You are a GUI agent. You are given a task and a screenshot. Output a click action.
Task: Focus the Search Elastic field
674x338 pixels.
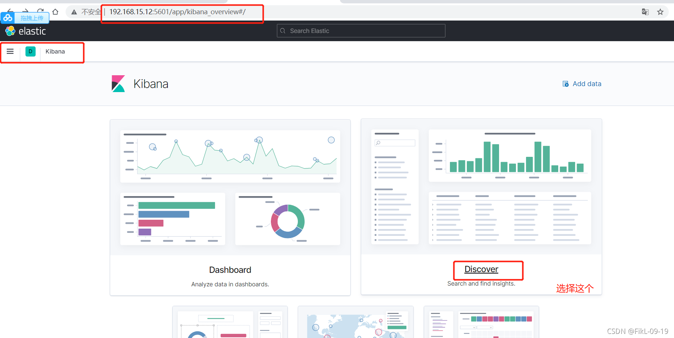[361, 31]
